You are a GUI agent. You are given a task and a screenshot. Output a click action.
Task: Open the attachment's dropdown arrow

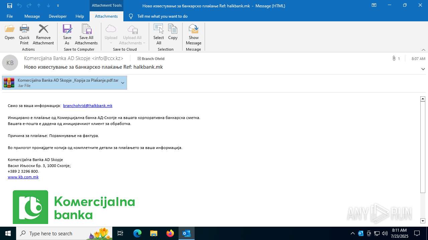click(123, 83)
